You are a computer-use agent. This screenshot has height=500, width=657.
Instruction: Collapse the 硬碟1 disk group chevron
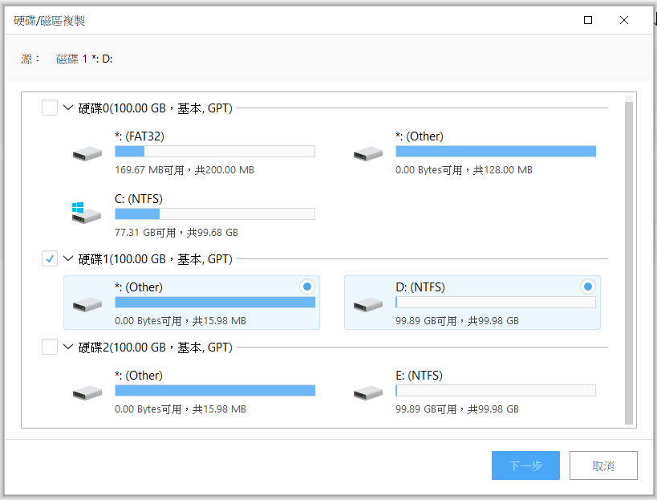click(x=68, y=258)
